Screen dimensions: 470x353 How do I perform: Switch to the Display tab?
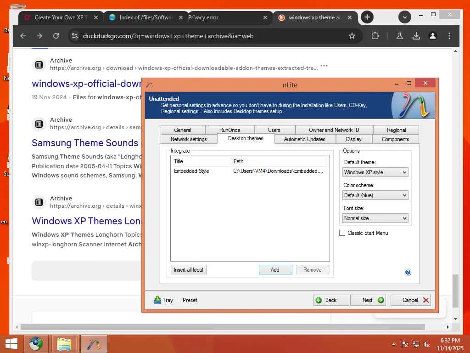click(x=354, y=139)
